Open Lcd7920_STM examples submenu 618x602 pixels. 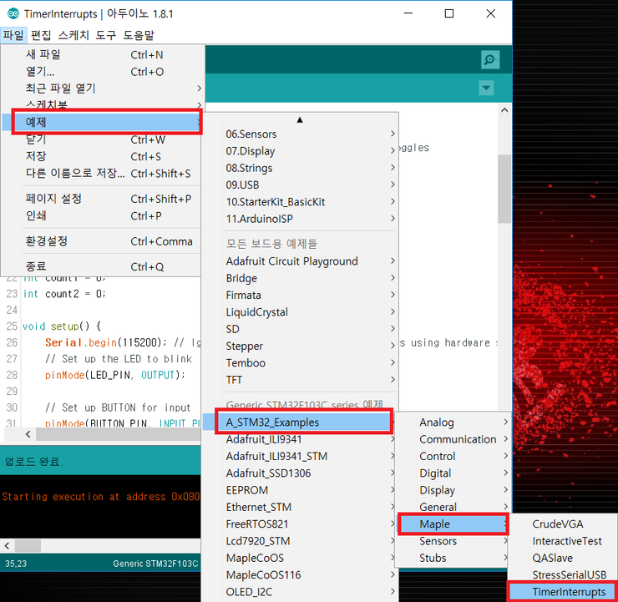click(300, 541)
